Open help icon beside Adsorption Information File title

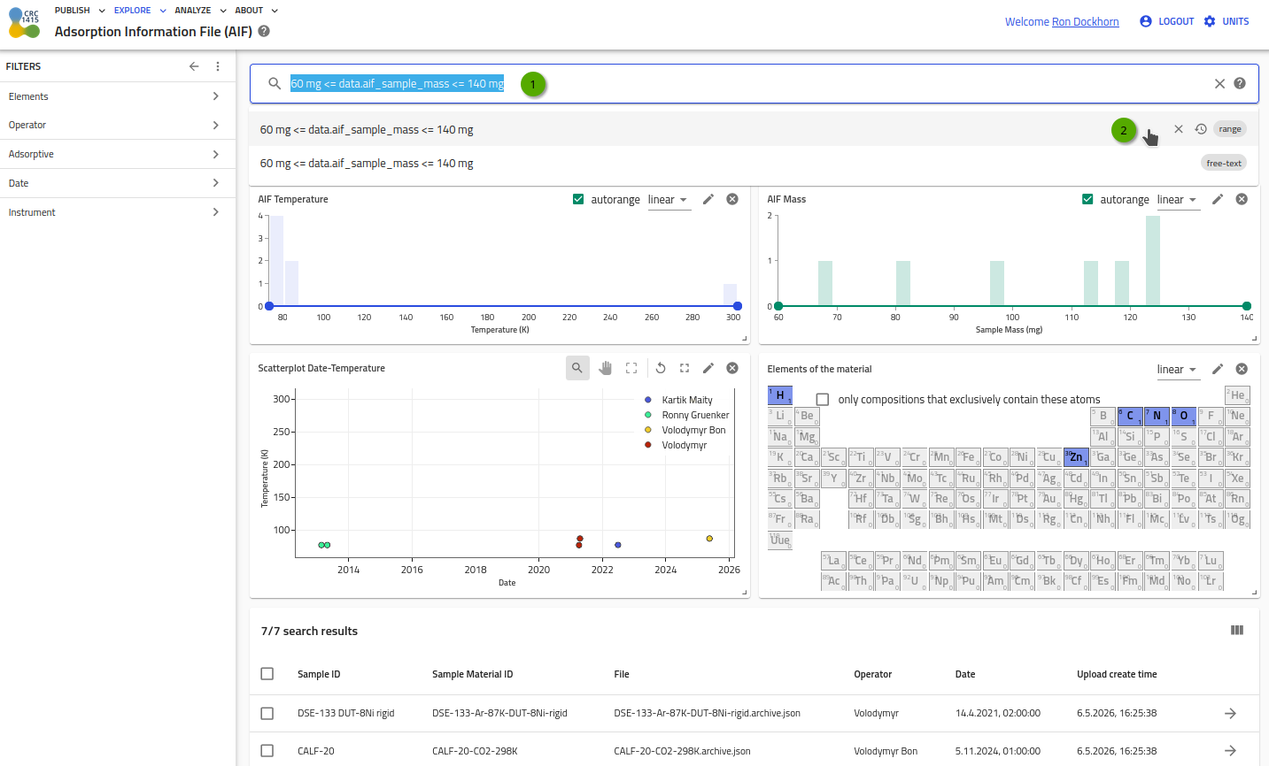pyautogui.click(x=264, y=31)
